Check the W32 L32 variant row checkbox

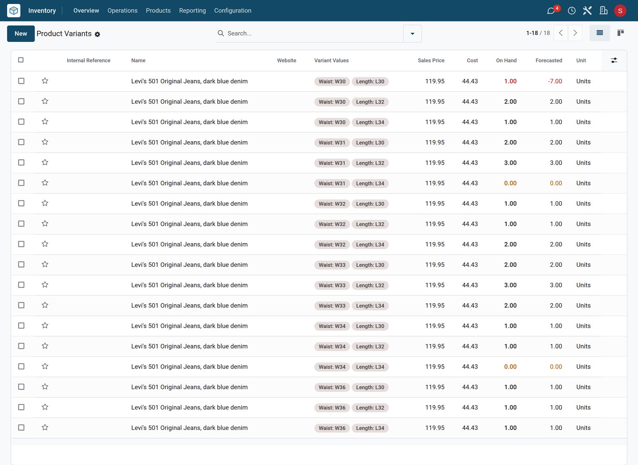[21, 224]
